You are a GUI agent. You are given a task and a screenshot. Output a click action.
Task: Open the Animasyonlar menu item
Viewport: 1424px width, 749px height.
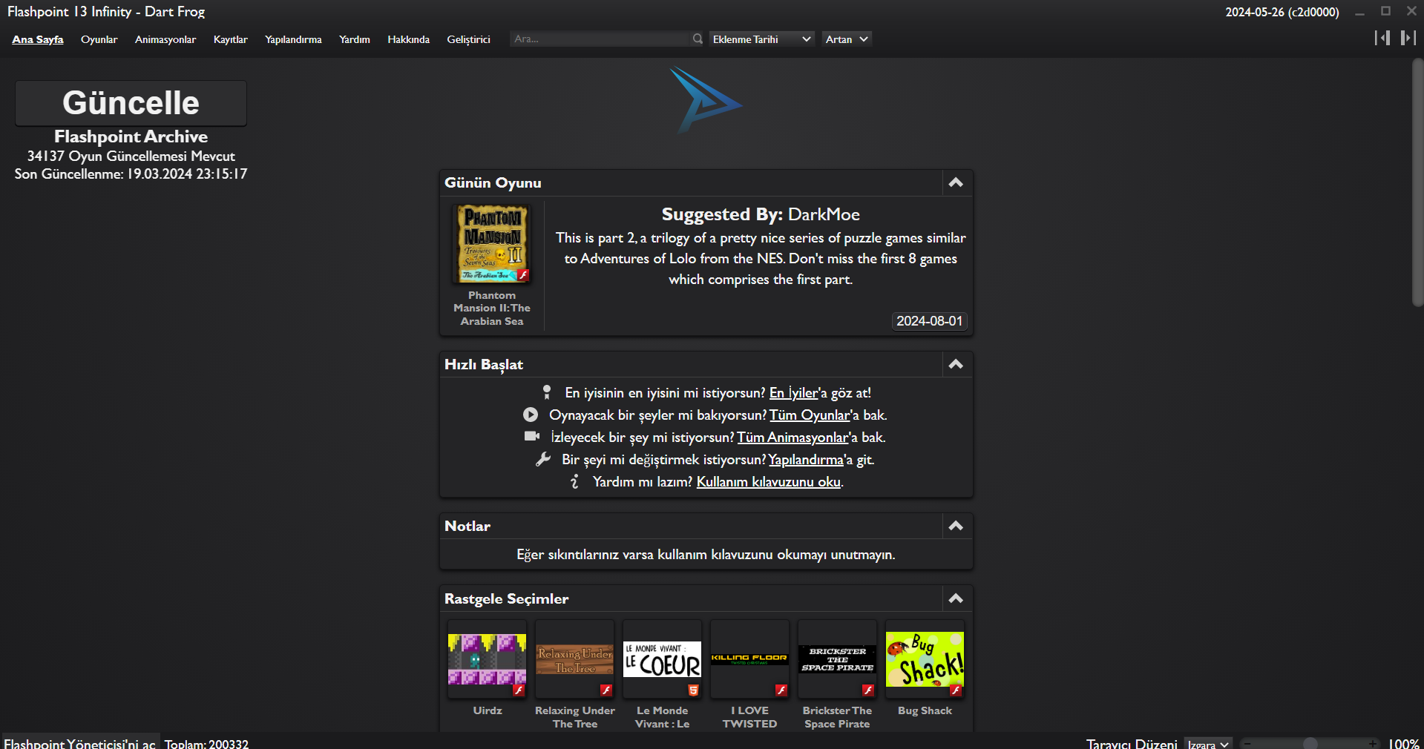click(165, 39)
